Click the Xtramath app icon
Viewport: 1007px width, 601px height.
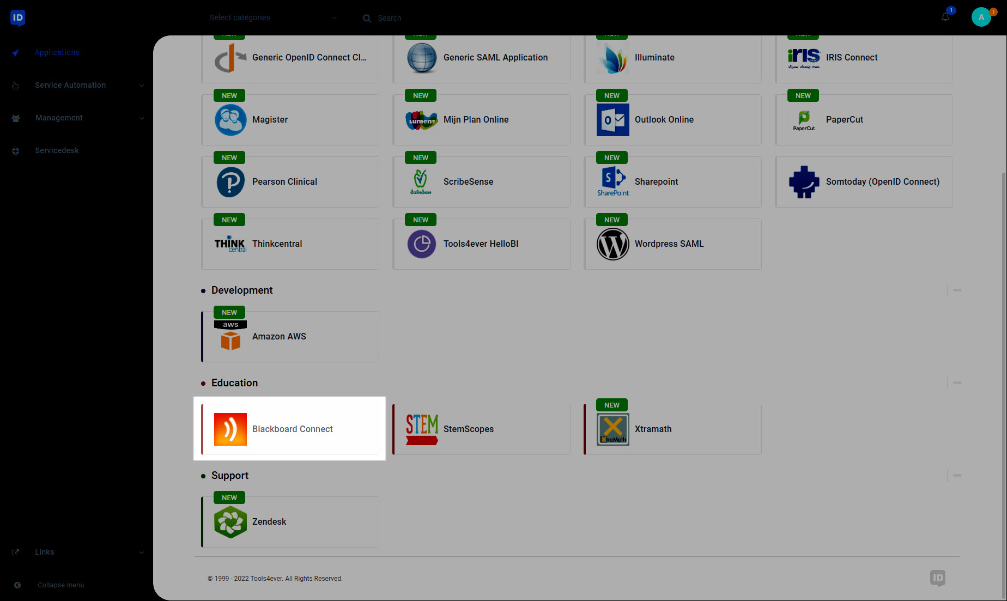coord(613,429)
